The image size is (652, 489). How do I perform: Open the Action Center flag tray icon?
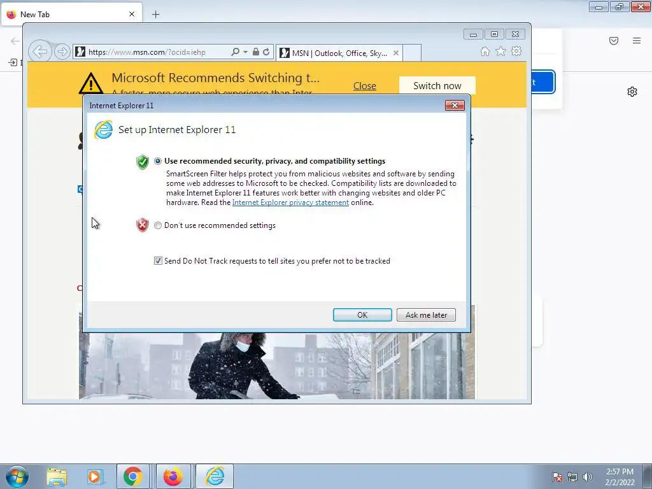coord(557,477)
